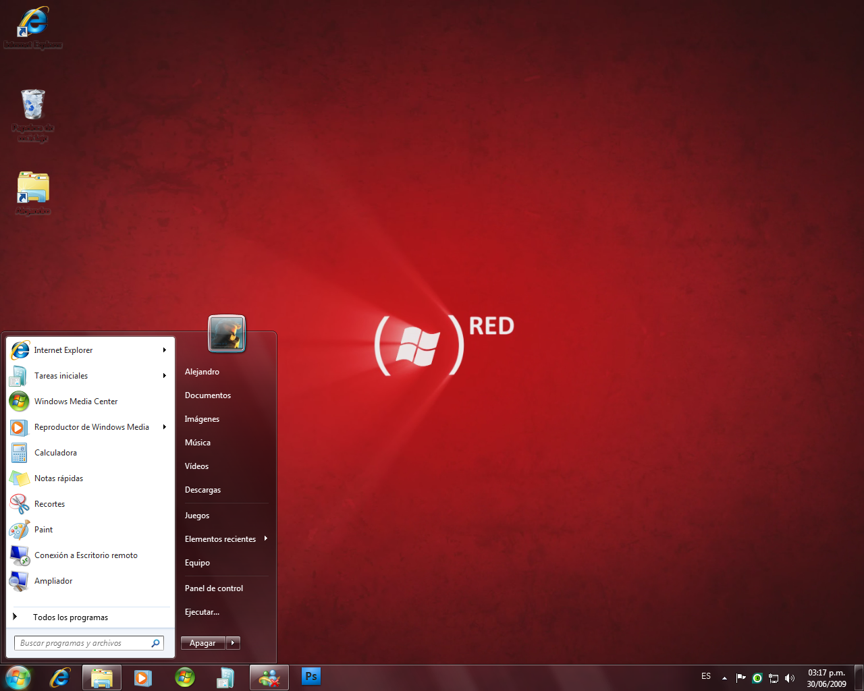Open the Apagar options arrow
The height and width of the screenshot is (691, 864).
click(233, 642)
